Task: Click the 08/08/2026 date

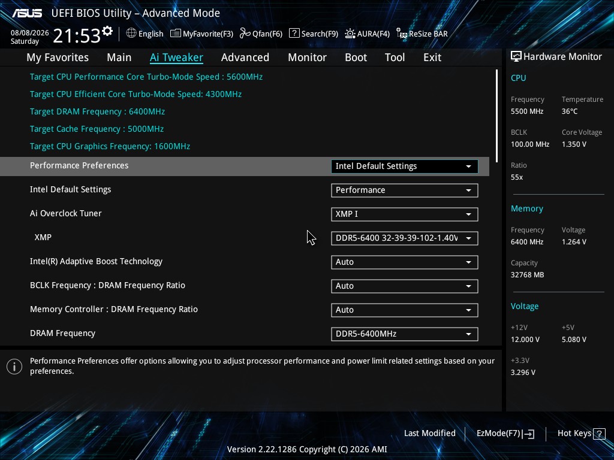Action: click(30, 33)
